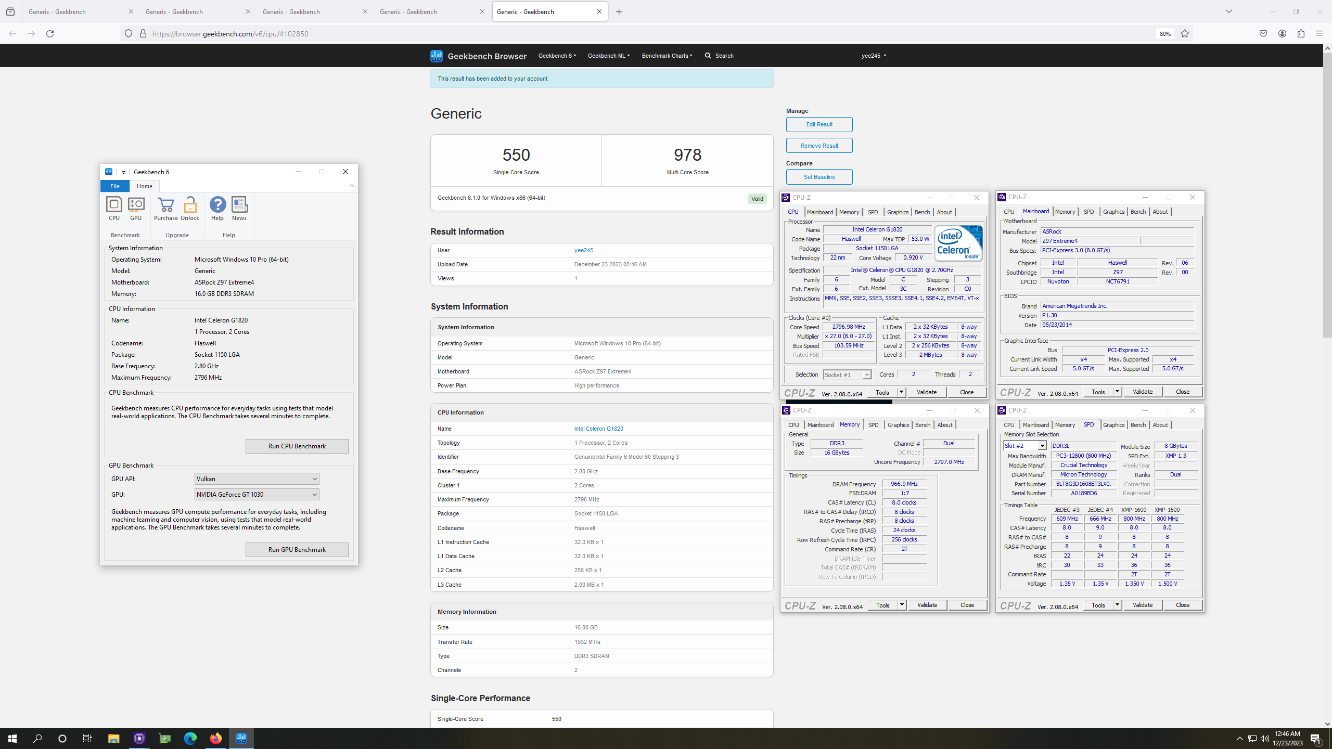This screenshot has height=749, width=1332.
Task: Click the Unlock padlock icon
Action: [190, 209]
